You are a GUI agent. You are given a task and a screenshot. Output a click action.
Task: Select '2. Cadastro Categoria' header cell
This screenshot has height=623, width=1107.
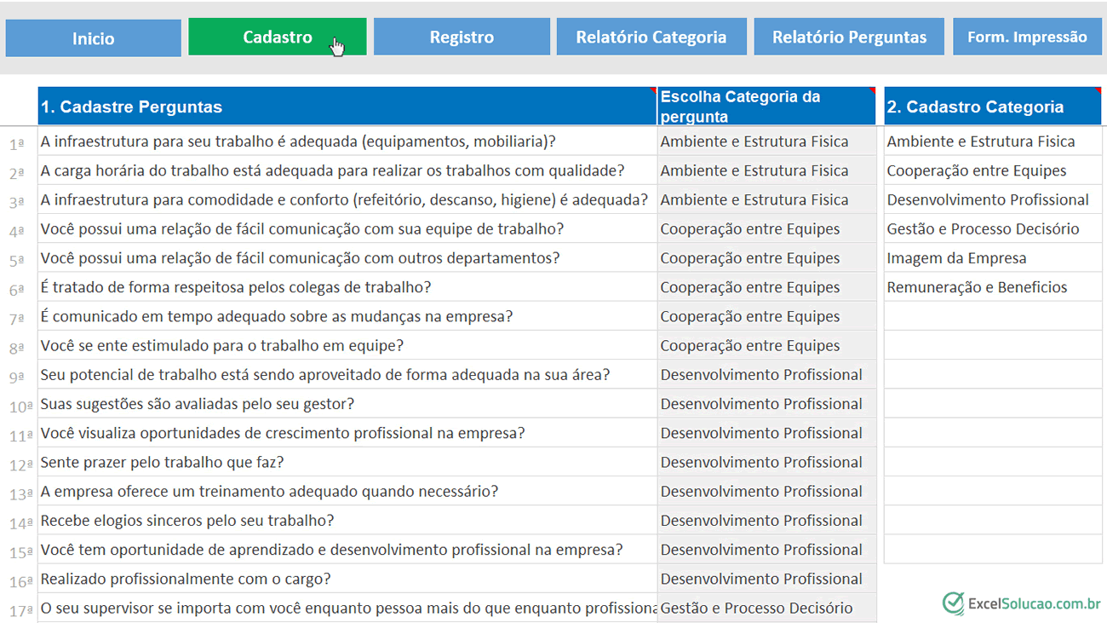[x=993, y=107]
